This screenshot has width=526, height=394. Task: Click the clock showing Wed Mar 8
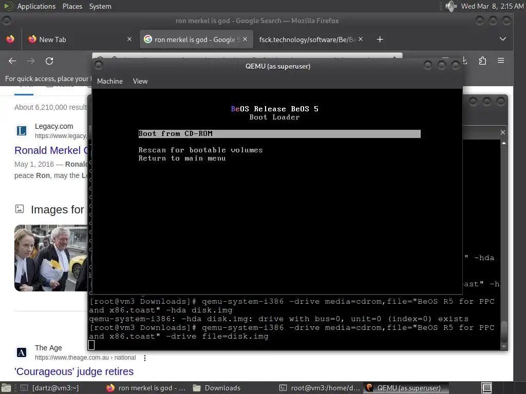pyautogui.click(x=492, y=6)
